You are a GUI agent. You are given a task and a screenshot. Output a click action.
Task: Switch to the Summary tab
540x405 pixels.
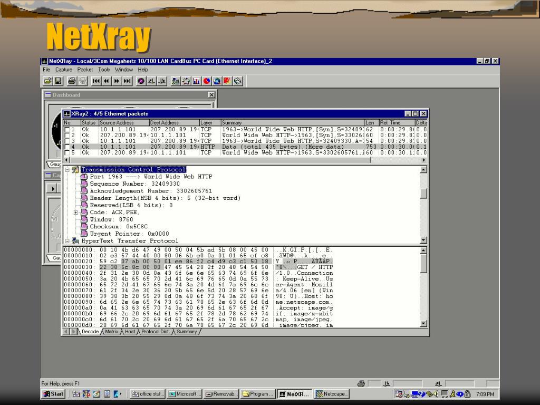tap(187, 332)
